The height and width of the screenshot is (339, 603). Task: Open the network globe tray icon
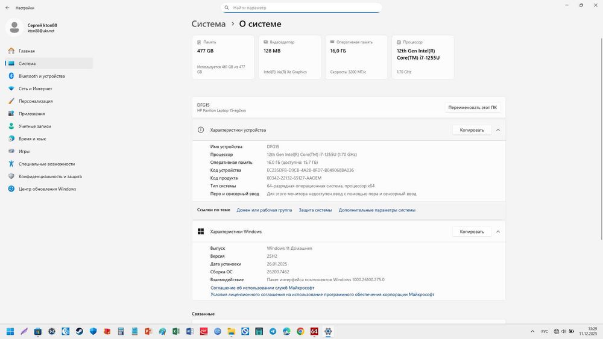click(x=557, y=331)
